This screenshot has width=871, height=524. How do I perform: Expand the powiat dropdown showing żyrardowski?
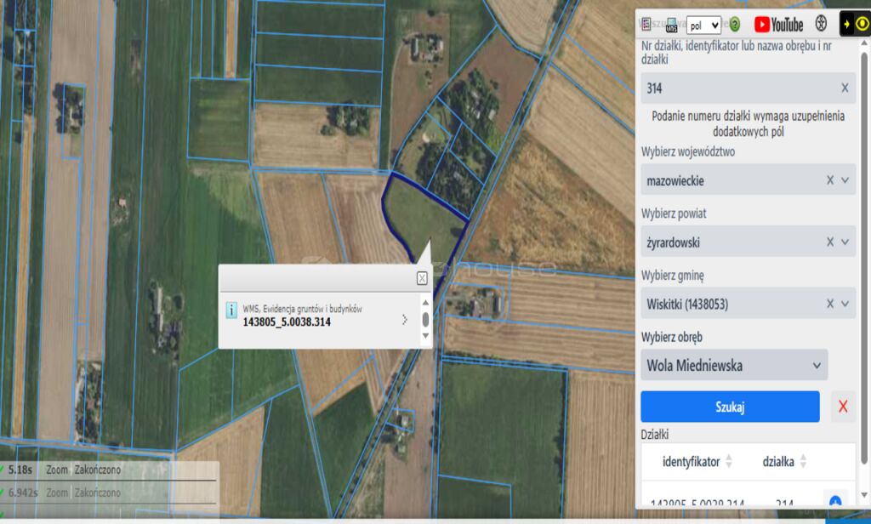pos(845,242)
